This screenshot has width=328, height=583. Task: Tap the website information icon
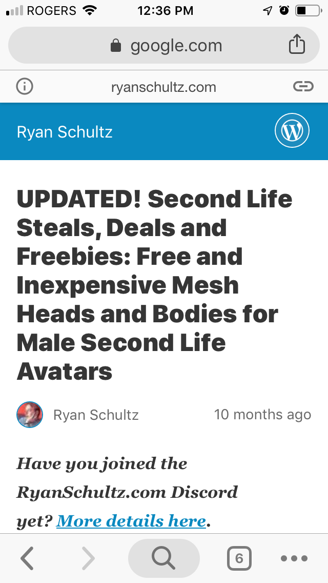24,86
